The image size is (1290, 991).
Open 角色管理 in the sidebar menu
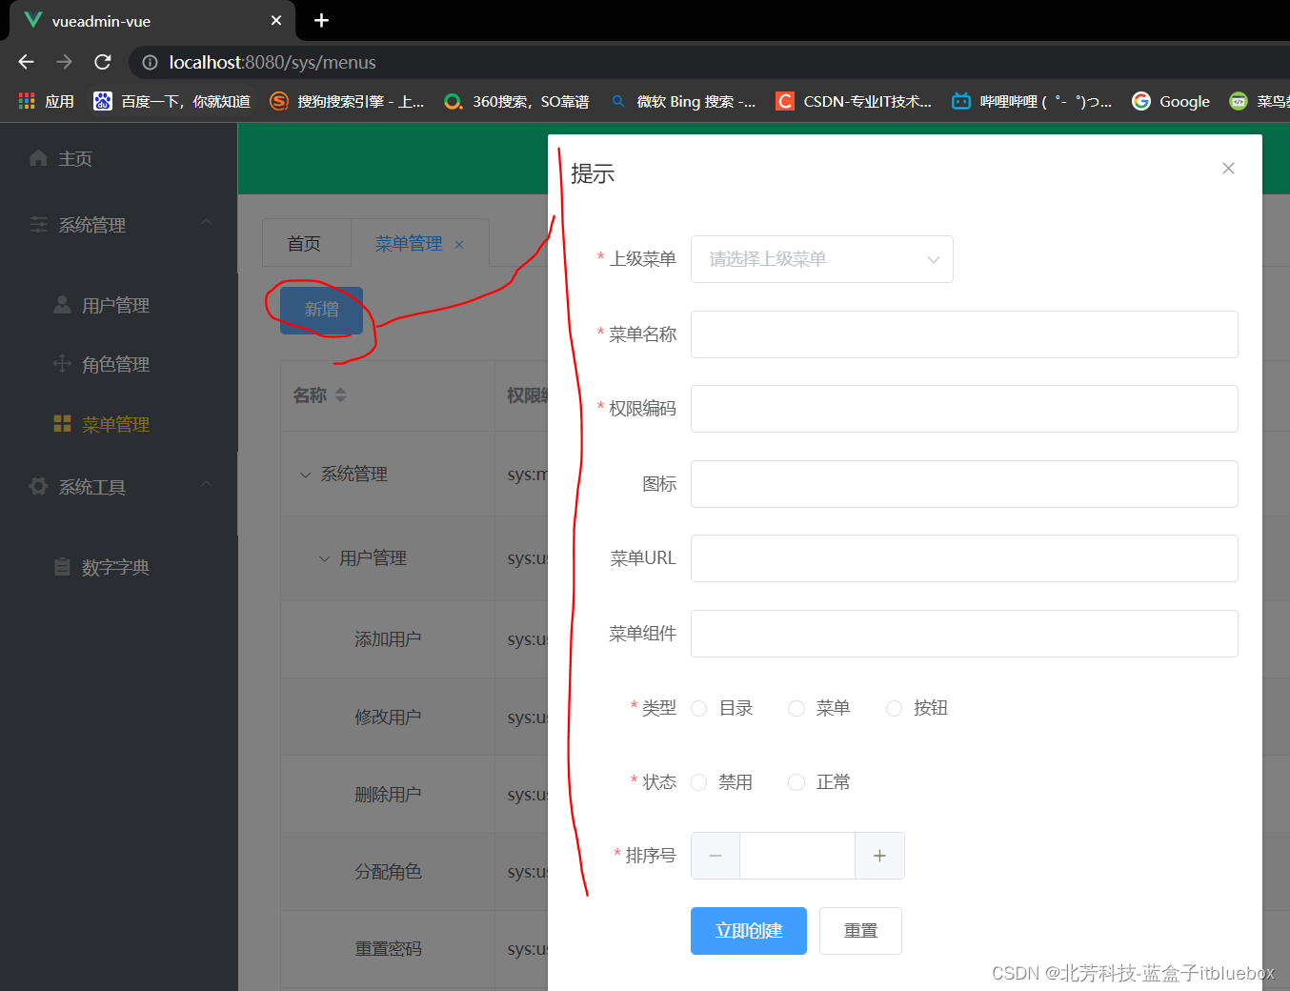click(x=115, y=364)
